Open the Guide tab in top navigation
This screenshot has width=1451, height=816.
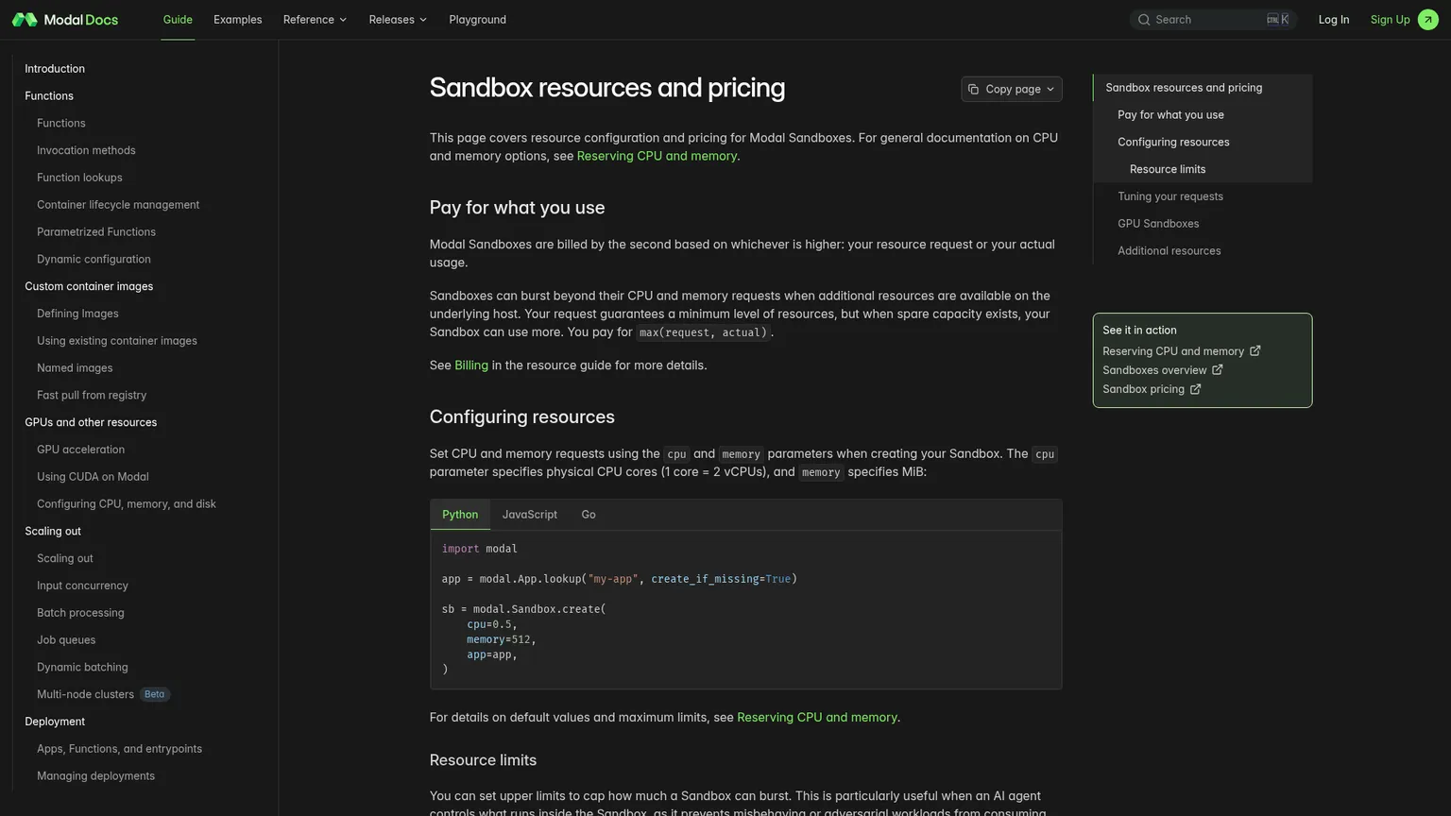coord(178,20)
